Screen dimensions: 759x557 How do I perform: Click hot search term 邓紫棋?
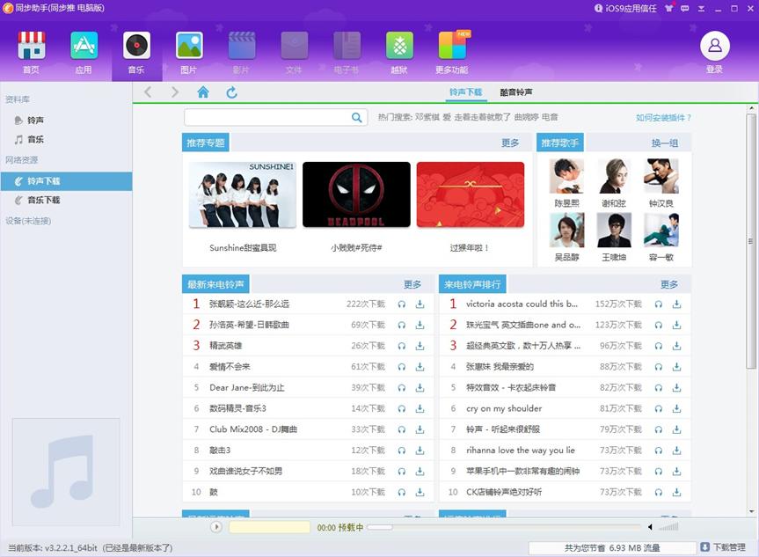coord(427,117)
